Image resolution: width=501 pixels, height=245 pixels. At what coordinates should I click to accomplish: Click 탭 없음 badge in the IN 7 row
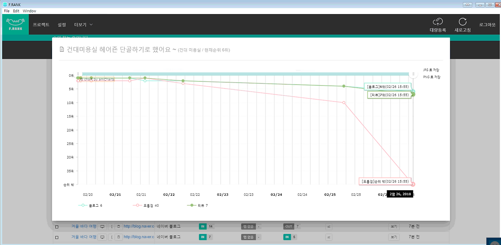click(x=248, y=237)
